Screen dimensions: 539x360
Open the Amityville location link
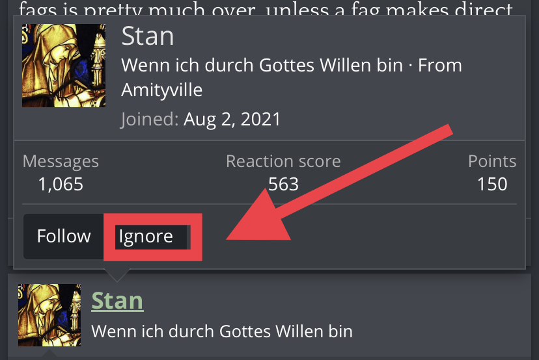point(161,90)
